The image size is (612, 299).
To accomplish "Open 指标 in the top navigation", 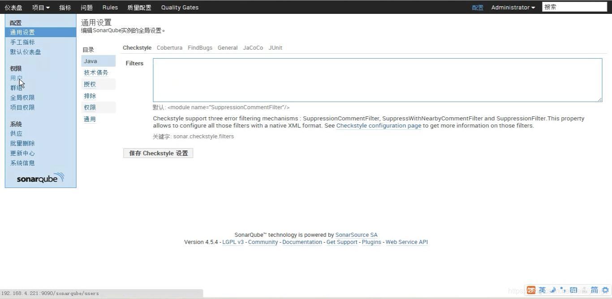I will [x=65, y=7].
